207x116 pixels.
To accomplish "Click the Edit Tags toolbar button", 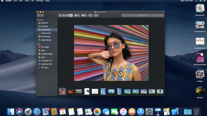I will [x=96, y=16].
